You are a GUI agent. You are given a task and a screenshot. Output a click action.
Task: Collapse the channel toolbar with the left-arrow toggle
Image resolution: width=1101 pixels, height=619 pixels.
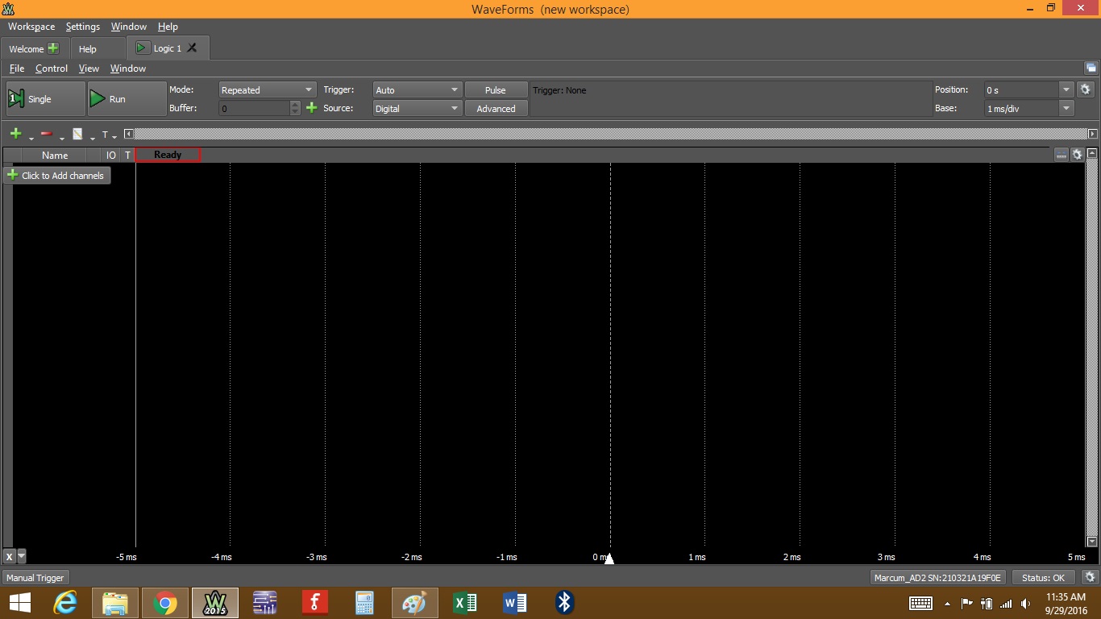tap(127, 134)
